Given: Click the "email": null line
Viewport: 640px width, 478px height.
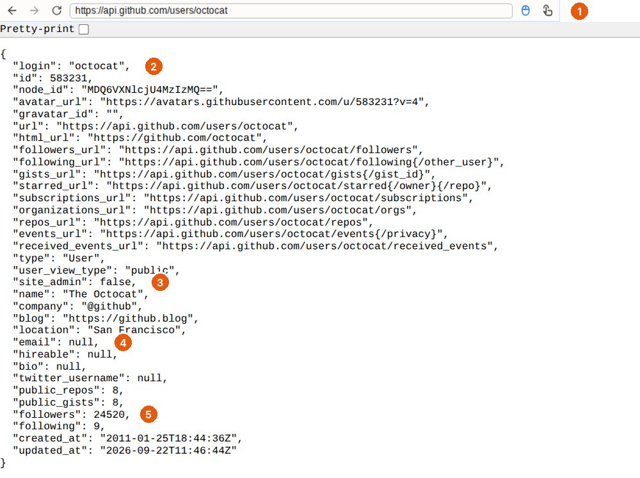Looking at the screenshot, I should [56, 342].
